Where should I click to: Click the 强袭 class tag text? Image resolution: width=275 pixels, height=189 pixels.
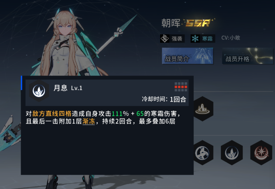point(177,39)
